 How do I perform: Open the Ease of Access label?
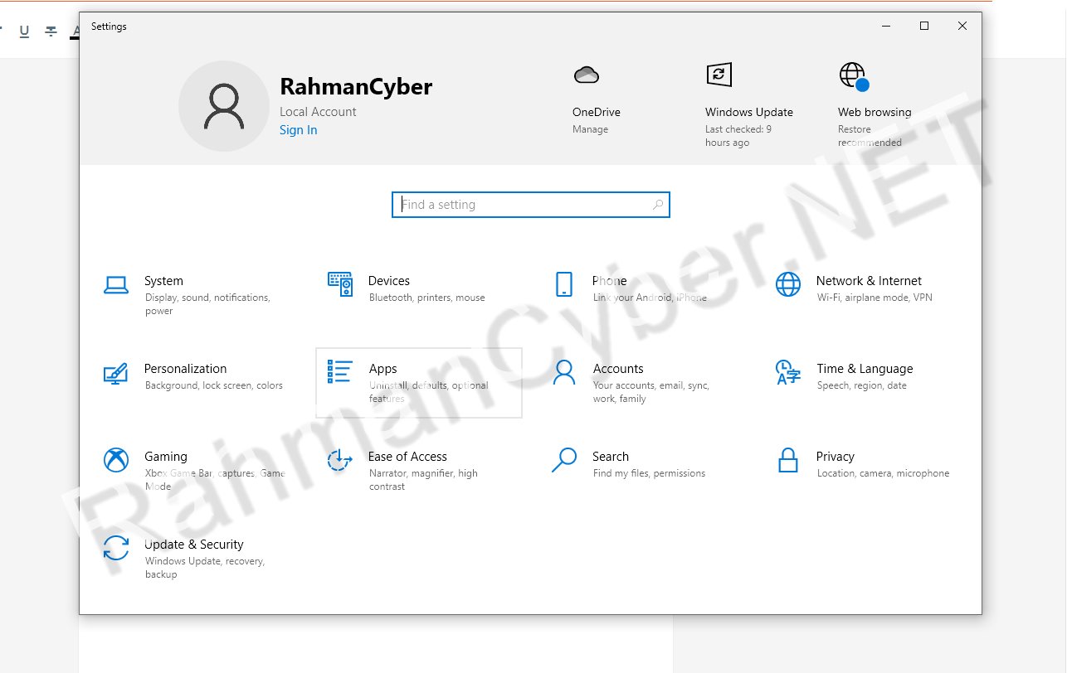(x=407, y=457)
